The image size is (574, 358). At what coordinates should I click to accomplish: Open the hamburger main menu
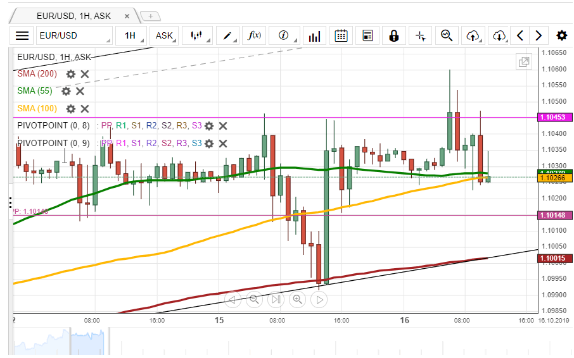point(22,36)
